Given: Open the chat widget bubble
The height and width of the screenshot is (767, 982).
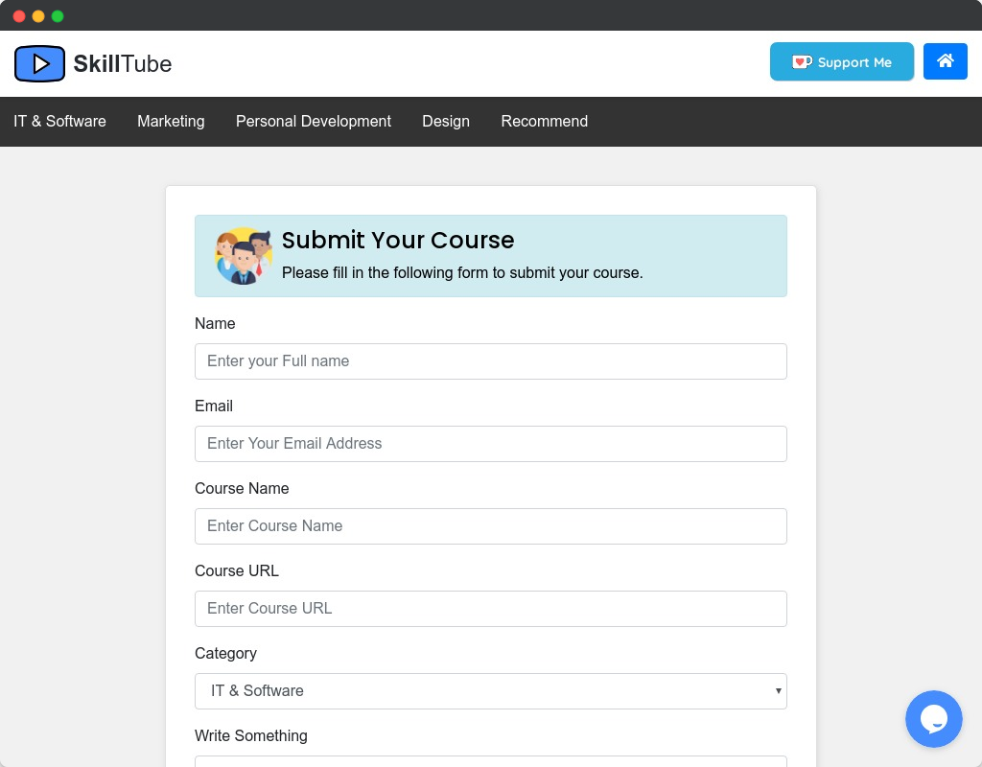Looking at the screenshot, I should click(934, 719).
